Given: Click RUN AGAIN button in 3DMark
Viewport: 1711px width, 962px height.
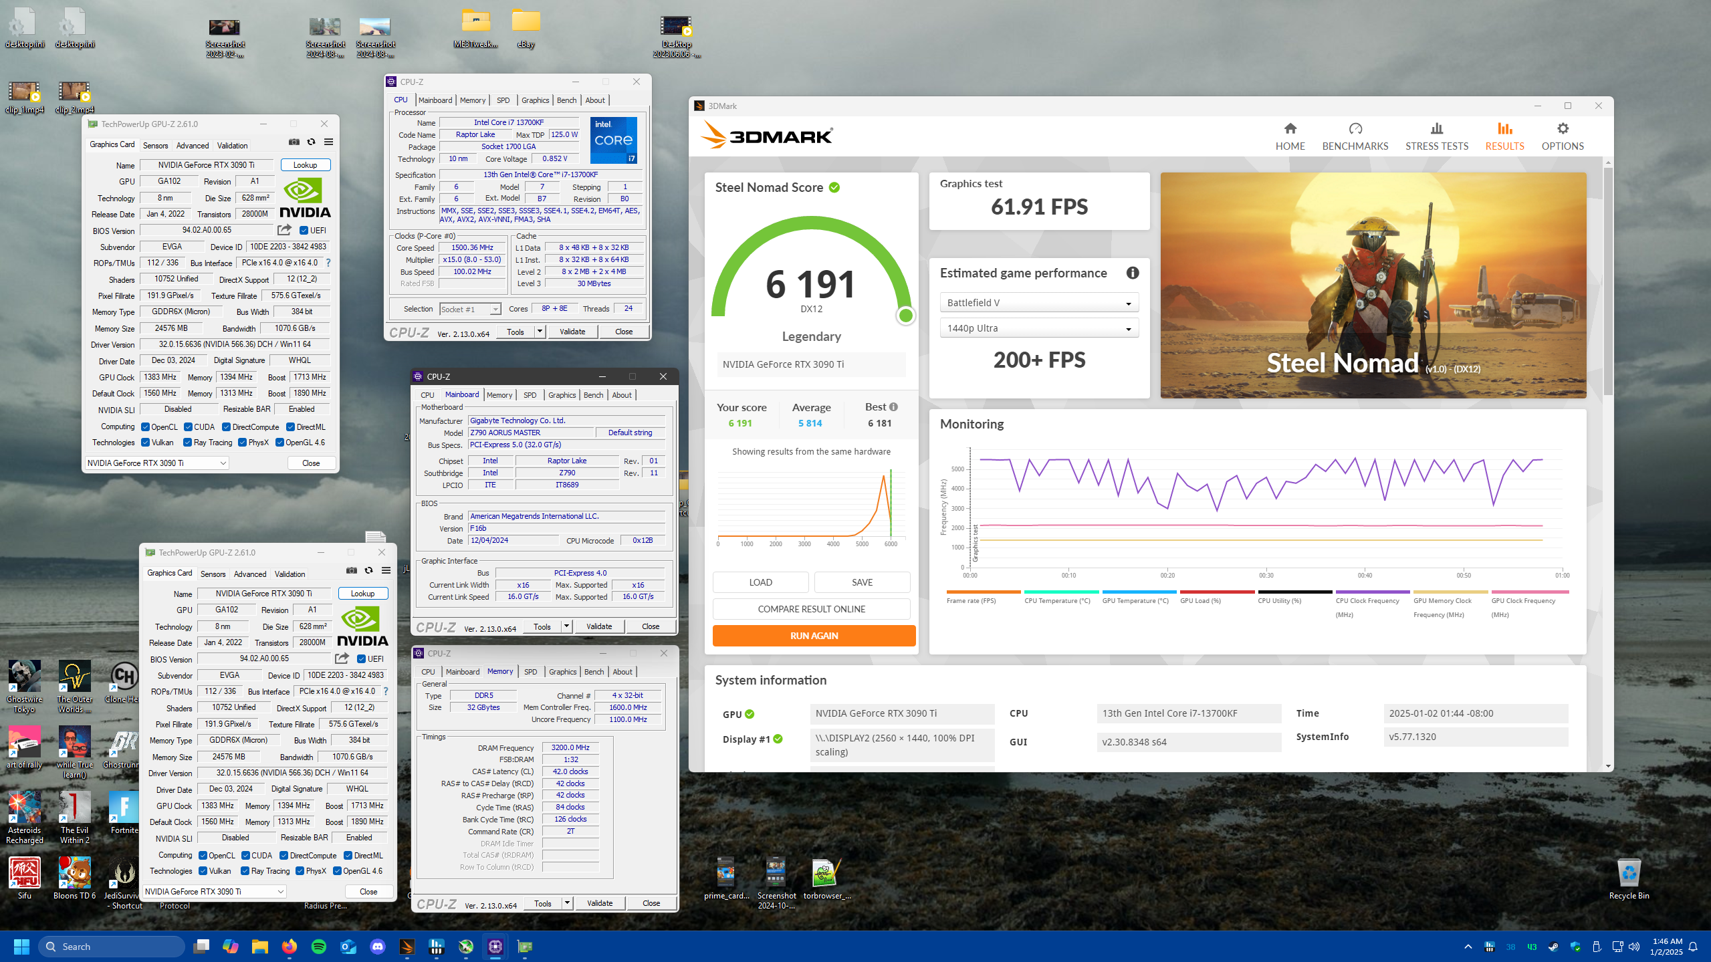Looking at the screenshot, I should [x=814, y=636].
